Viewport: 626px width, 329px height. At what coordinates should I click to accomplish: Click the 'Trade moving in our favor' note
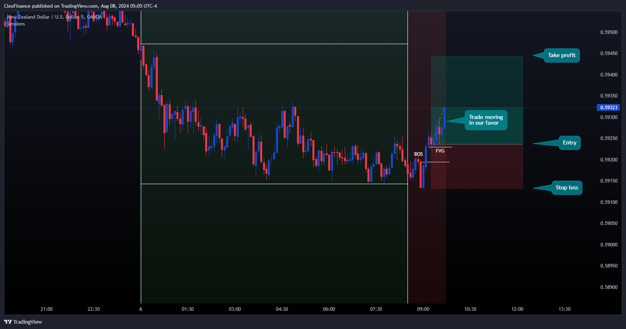[486, 120]
